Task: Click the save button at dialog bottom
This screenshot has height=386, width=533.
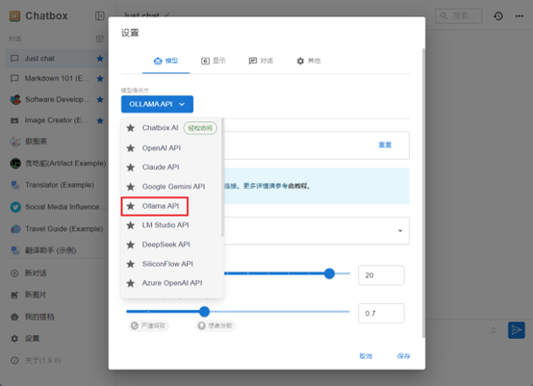Action: pos(403,356)
